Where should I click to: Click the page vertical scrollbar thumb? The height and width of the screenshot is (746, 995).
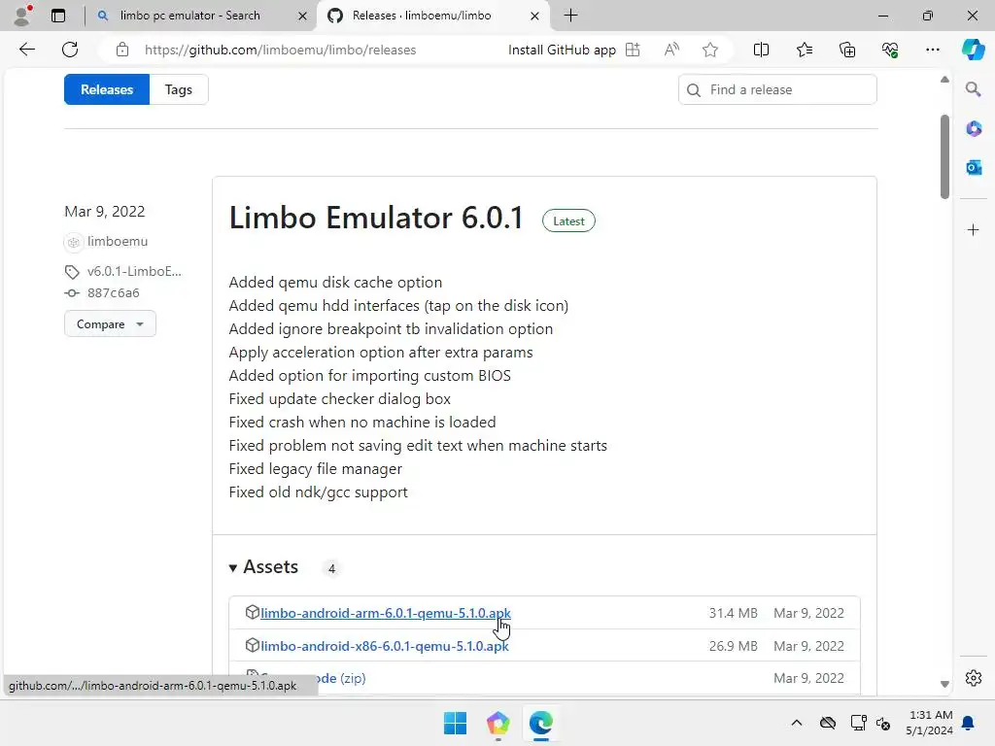pos(944,156)
